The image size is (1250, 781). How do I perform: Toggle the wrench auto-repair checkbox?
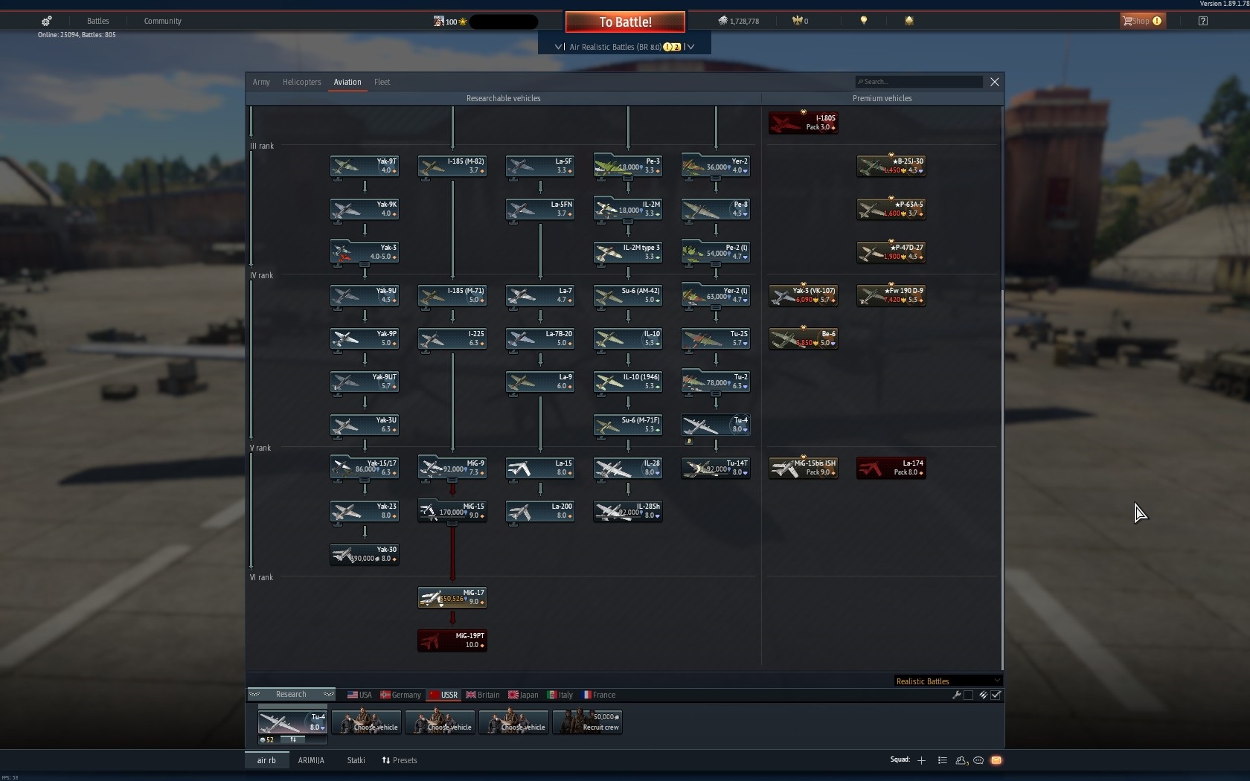click(968, 695)
